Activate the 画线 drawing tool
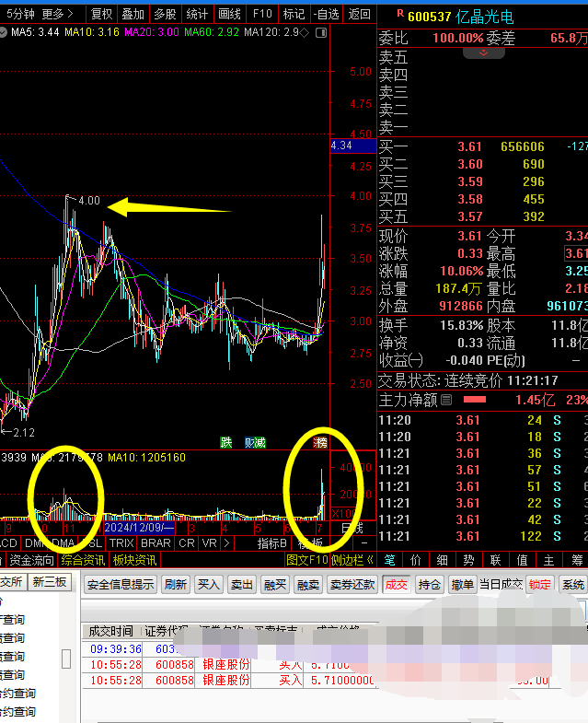Image resolution: width=588 pixels, height=723 pixels. 229,15
